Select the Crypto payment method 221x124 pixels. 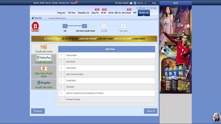pos(44,84)
